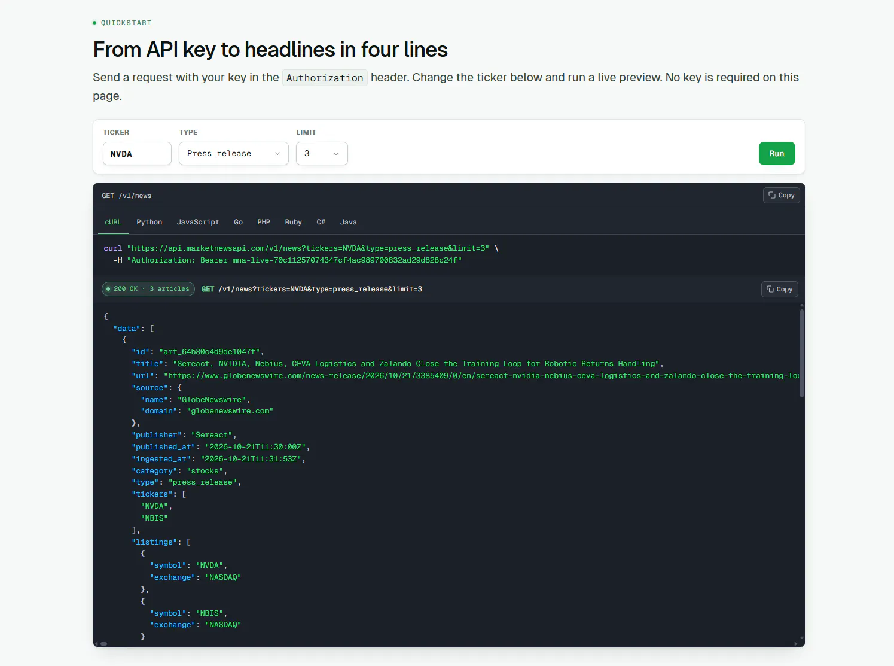The image size is (894, 666).
Task: Click the "200 OK · 3 articles" status badge
Action: [x=148, y=289]
